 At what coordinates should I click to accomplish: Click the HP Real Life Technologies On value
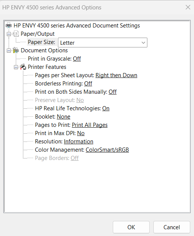point(106,108)
